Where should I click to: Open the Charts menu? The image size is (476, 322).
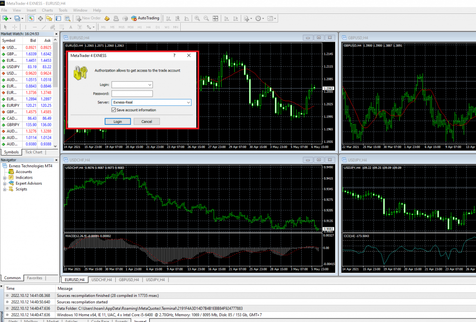pos(47,10)
